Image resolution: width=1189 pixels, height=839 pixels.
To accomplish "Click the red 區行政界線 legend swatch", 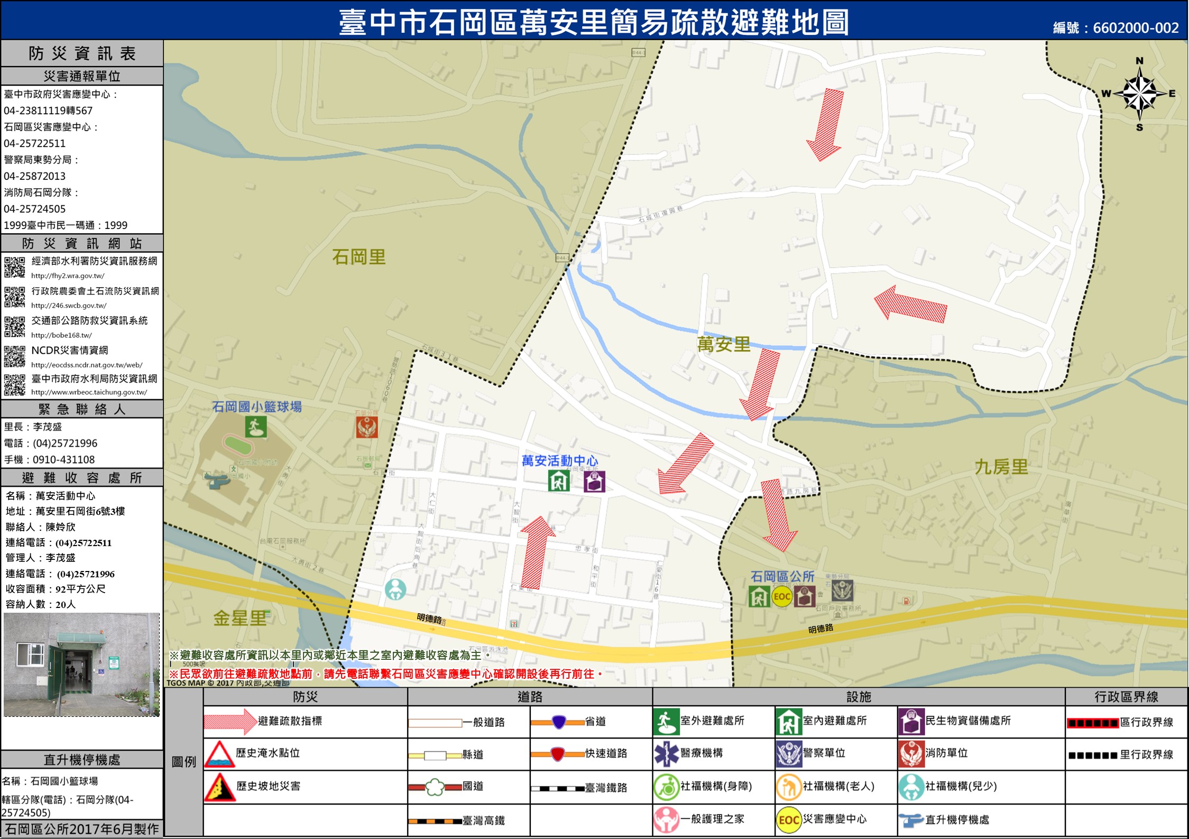I will pyautogui.click(x=1092, y=723).
